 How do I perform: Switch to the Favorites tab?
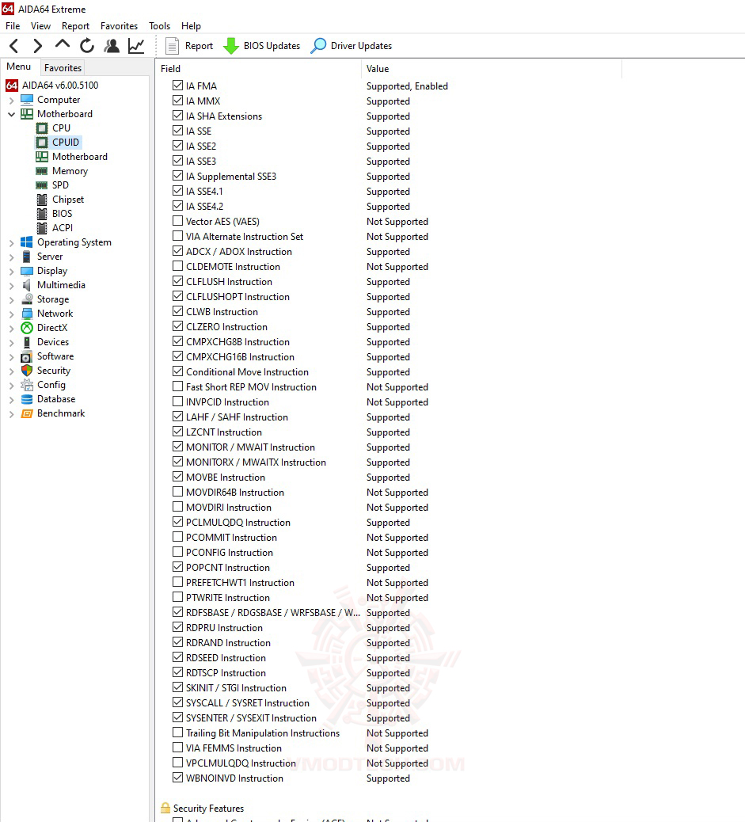[x=63, y=67]
